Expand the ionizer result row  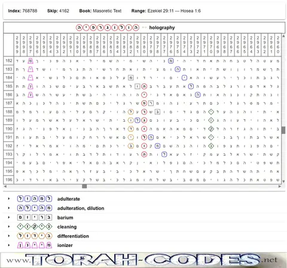8,245
